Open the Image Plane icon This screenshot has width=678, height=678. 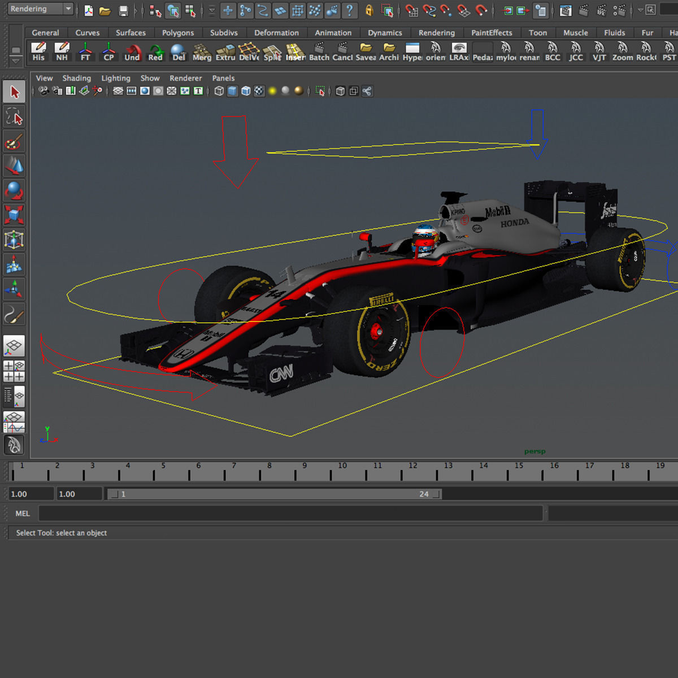(84, 91)
